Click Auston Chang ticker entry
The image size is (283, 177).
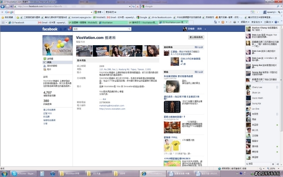pos(262,29)
